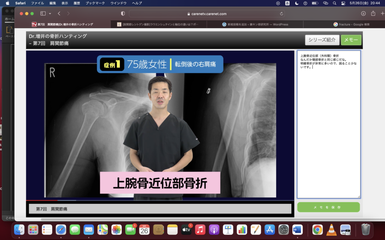Image resolution: width=385 pixels, height=240 pixels.
Task: Launch Google Chrome from the Dock
Action: point(318,229)
